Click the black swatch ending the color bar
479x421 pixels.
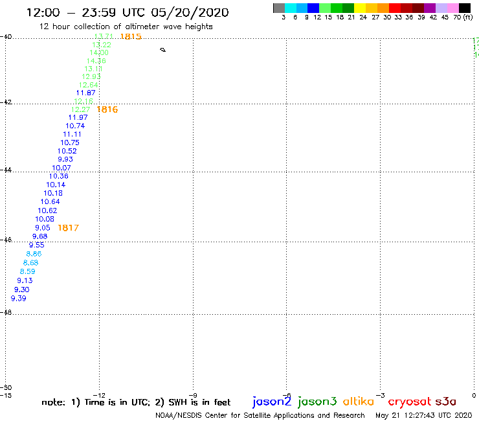(x=465, y=8)
